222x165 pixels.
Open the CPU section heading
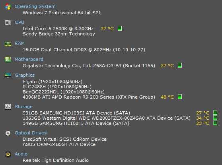[x=19, y=22]
